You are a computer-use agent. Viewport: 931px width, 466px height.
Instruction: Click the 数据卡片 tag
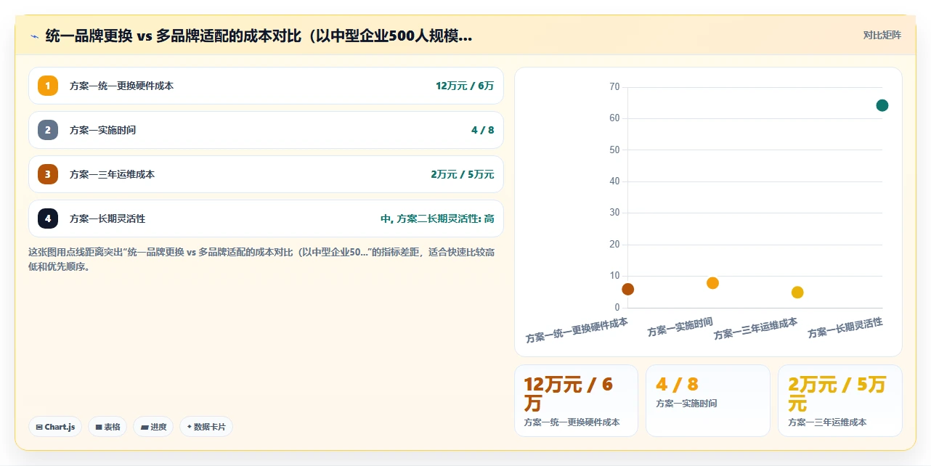coord(206,427)
